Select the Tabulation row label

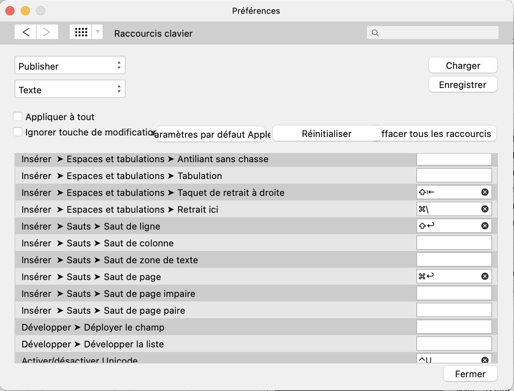click(122, 176)
